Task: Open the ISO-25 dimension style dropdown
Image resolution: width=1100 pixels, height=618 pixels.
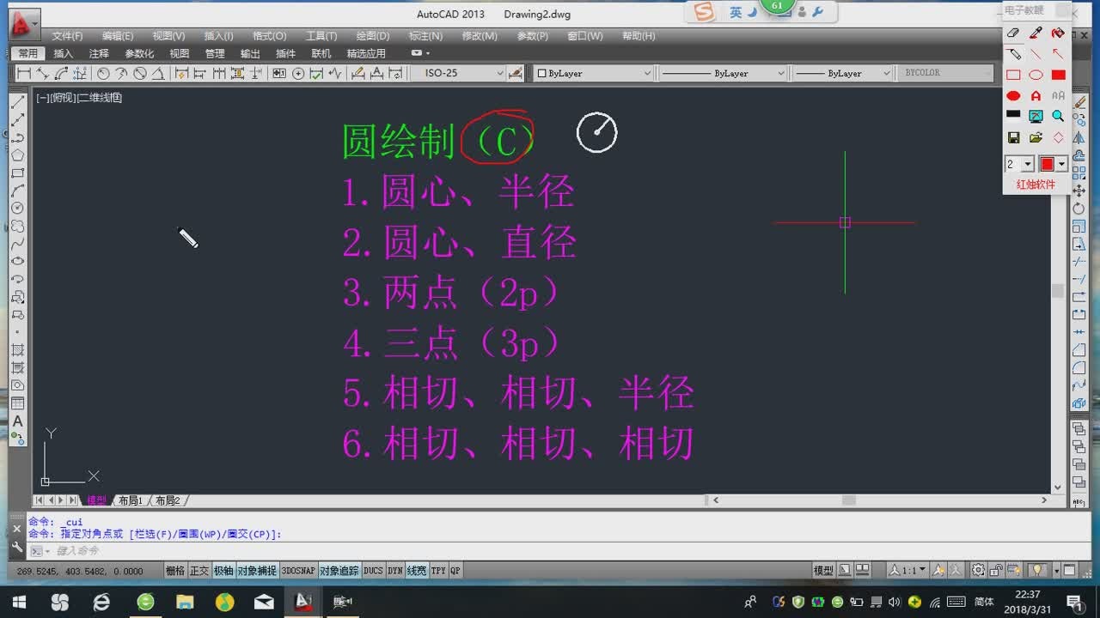Action: (x=458, y=74)
